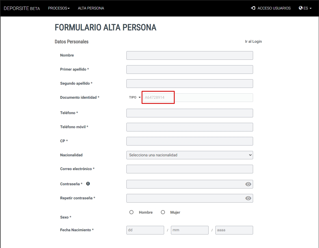319x248 pixels.
Task: Click the year (aaaa) birth date field
Action: (x=234, y=230)
